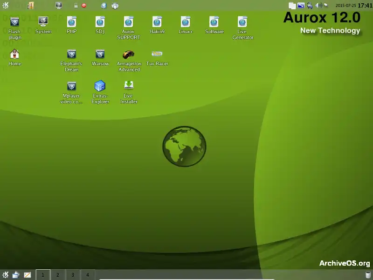Viewport: 373px width, 280px height.
Task: Switch to virtual desktop 3
Action: click(73, 275)
